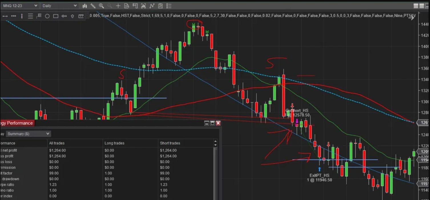
Task: Open the Indicators icon in the toolbar
Action: click(x=144, y=6)
